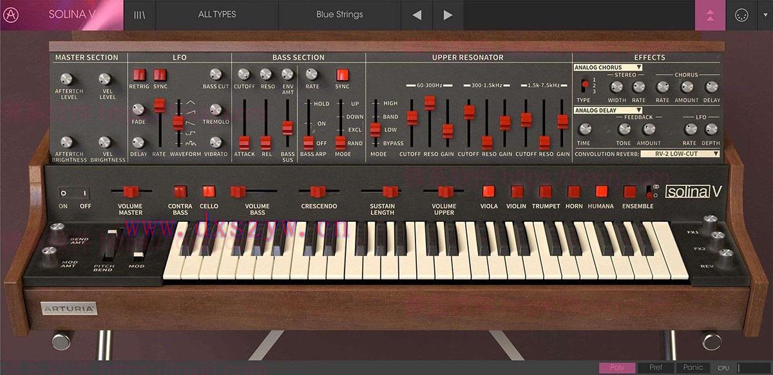Viewport: 773px width, 375px height.
Task: Turn the Aftertouch Level knob
Action: click(66, 78)
